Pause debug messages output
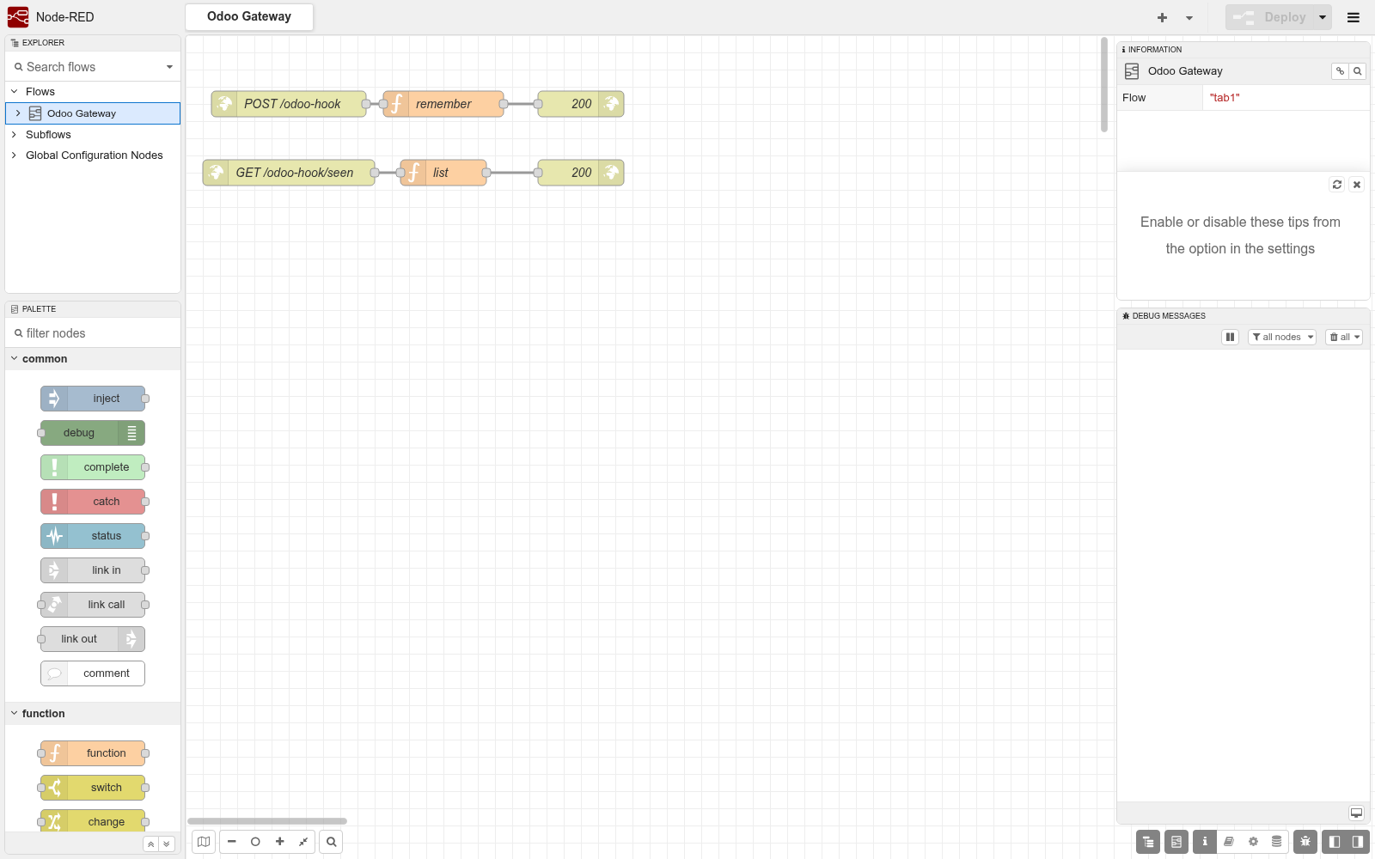Screen dimensions: 1375x859 1230,338
